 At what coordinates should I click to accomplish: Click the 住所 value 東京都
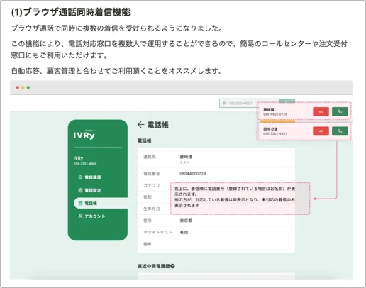pyautogui.click(x=186, y=221)
